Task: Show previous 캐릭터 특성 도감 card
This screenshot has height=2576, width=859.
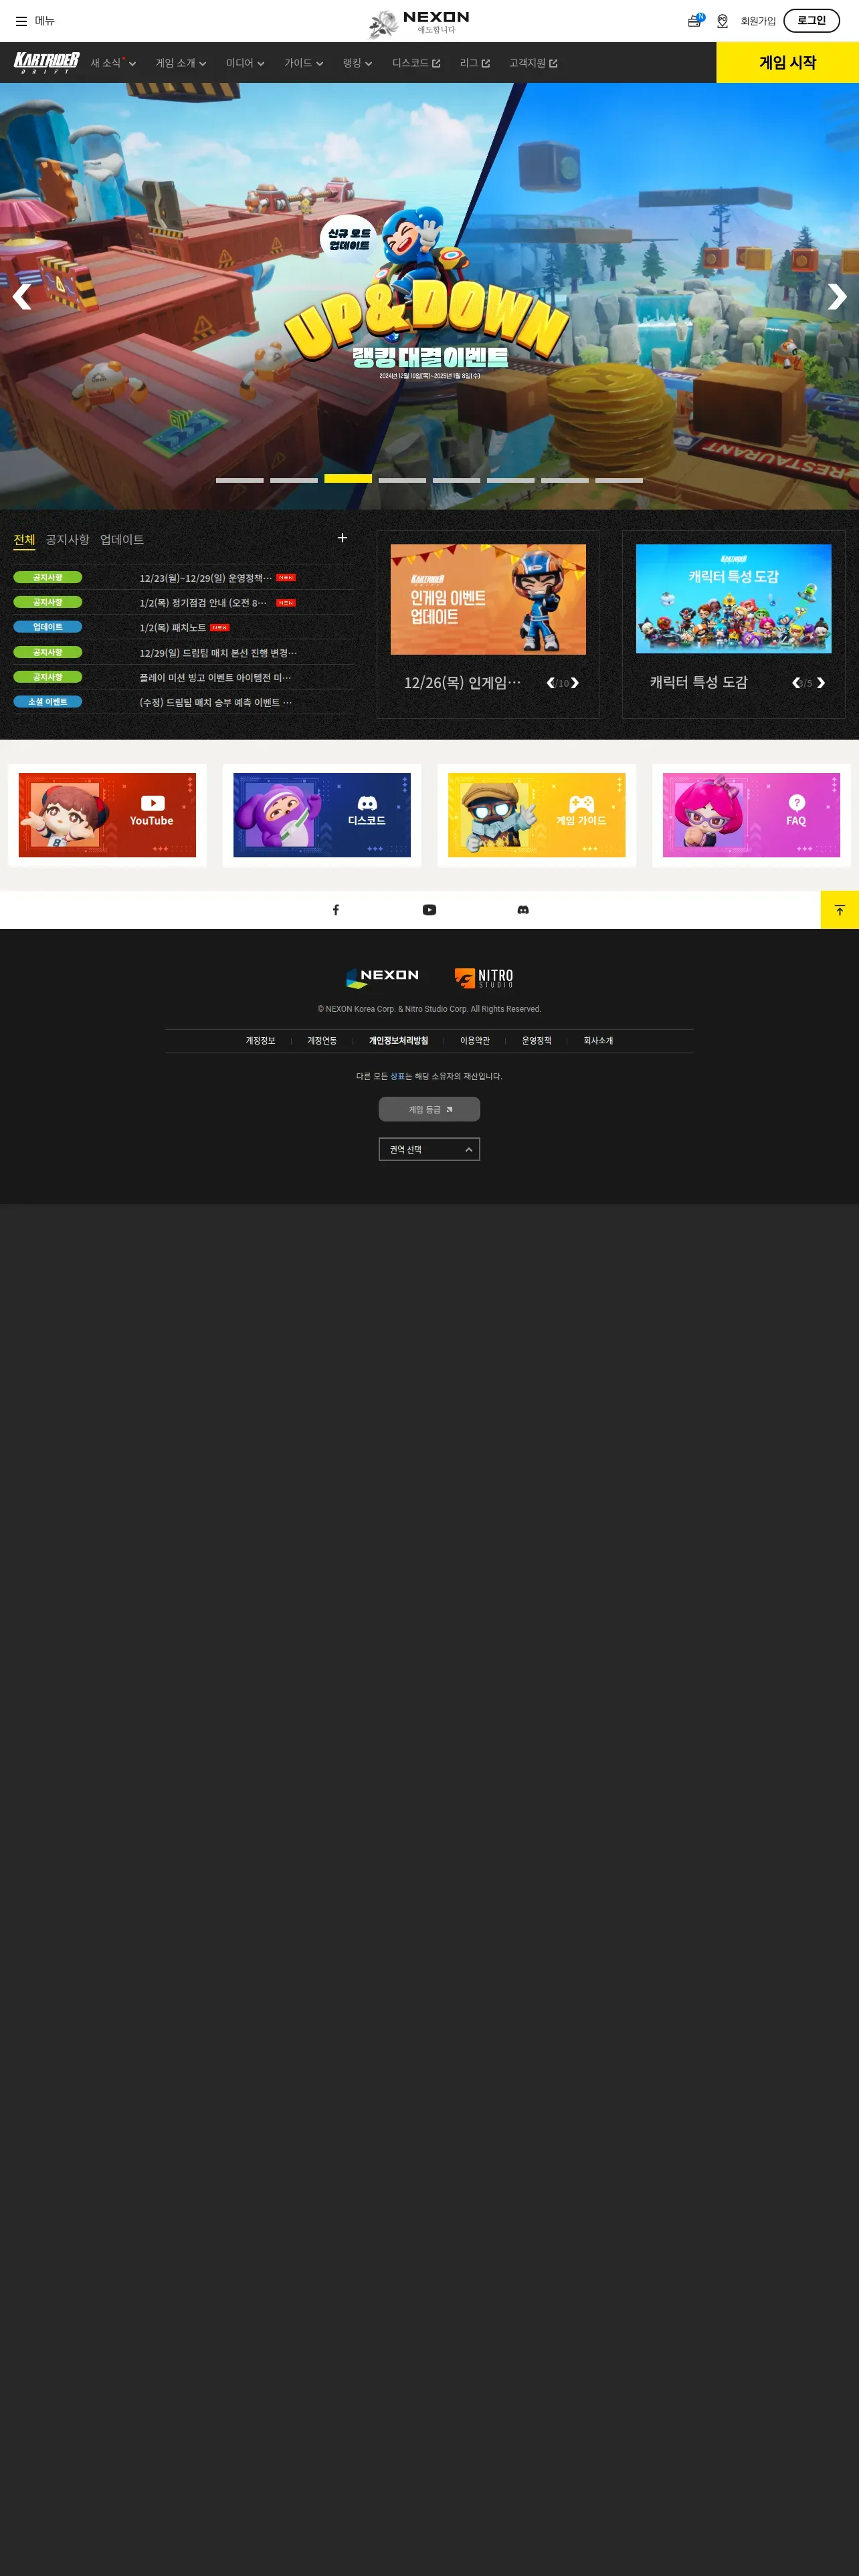Action: click(796, 683)
